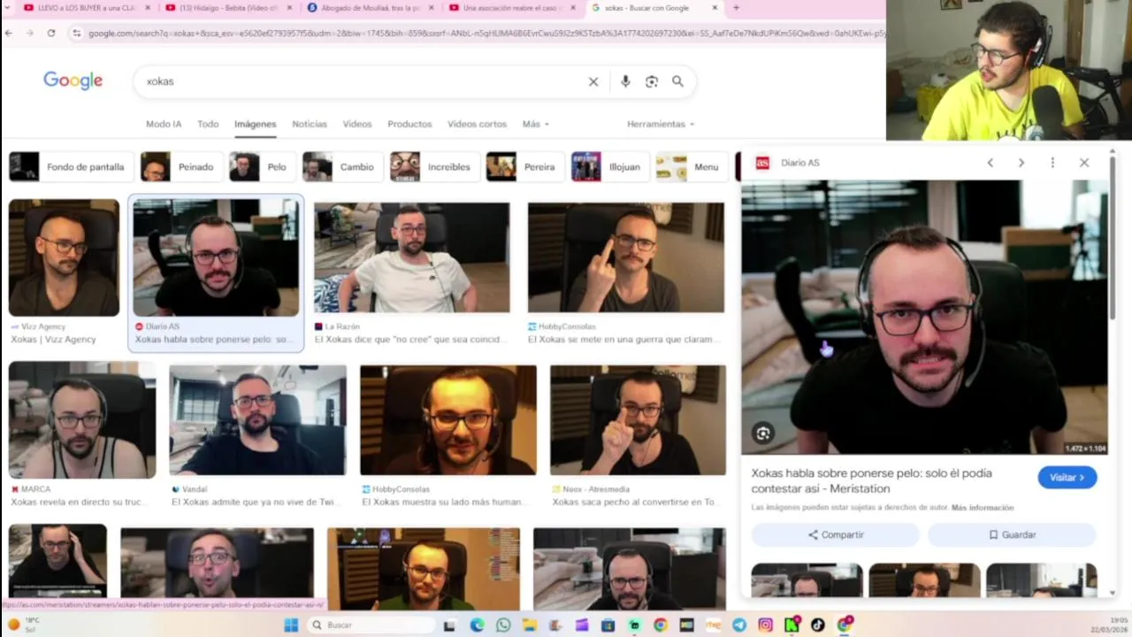The width and height of the screenshot is (1132, 637).
Task: Show next image in preview panel
Action: (1021, 163)
